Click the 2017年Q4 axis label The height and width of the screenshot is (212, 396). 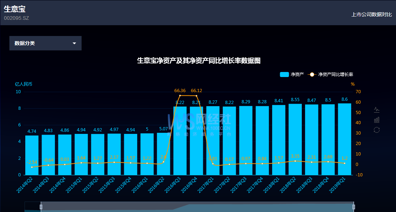click(x=255, y=185)
